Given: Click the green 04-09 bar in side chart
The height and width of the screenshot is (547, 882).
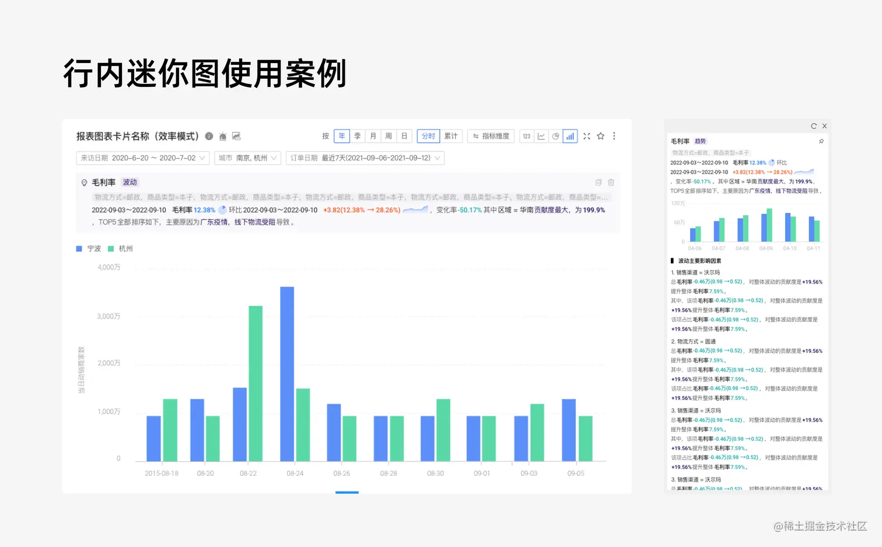Looking at the screenshot, I should coord(769,225).
